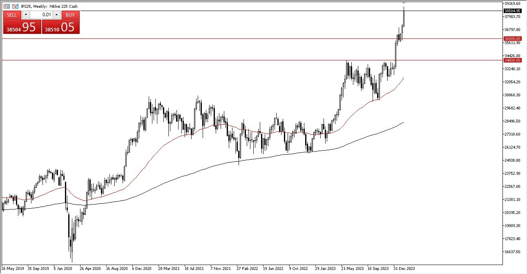Open the lot volume selector on the trade panel
Image resolution: width=527 pixels, height=274 pixels.
pos(26,15)
